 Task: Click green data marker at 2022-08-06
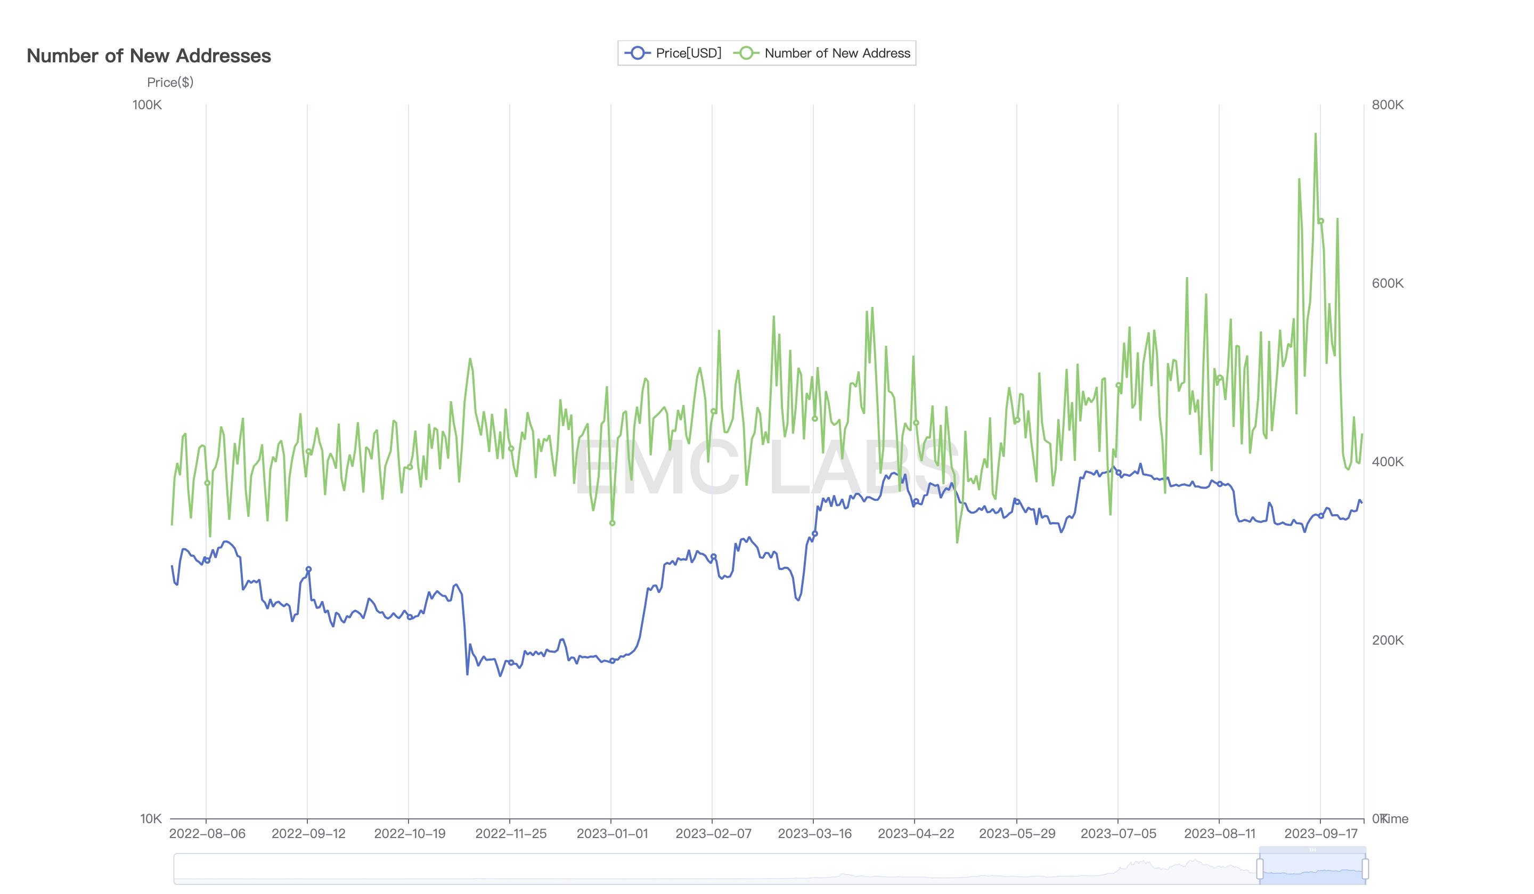point(207,483)
